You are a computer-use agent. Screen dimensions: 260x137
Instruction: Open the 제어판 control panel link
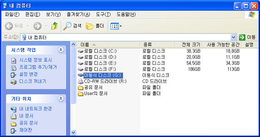26,130
